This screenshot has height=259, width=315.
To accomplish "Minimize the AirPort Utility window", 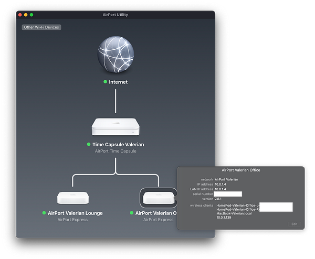I will [x=26, y=15].
